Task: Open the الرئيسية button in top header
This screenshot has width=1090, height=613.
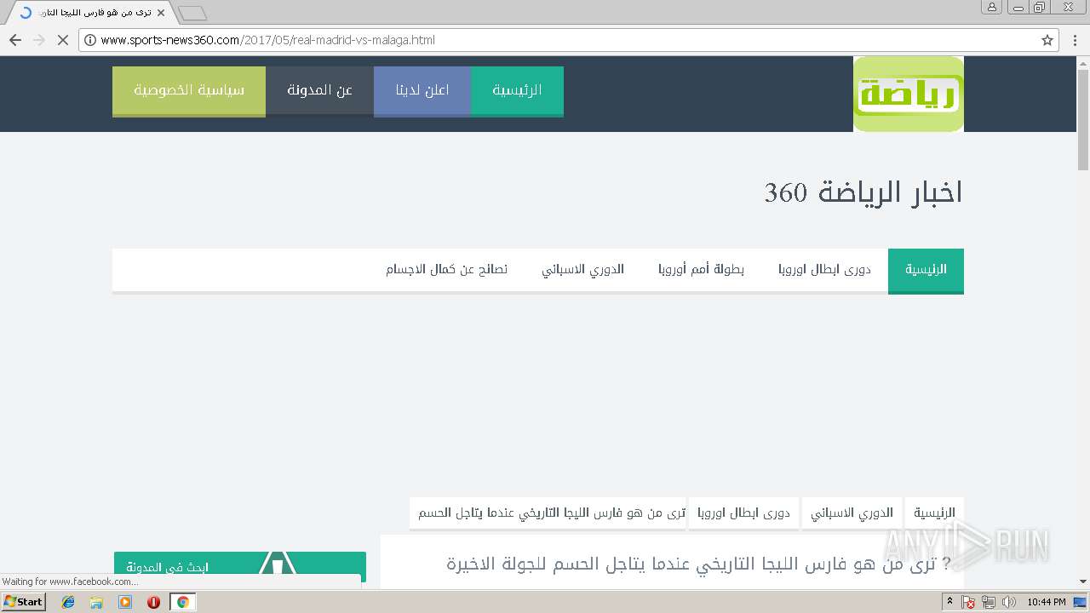Action: 517,90
